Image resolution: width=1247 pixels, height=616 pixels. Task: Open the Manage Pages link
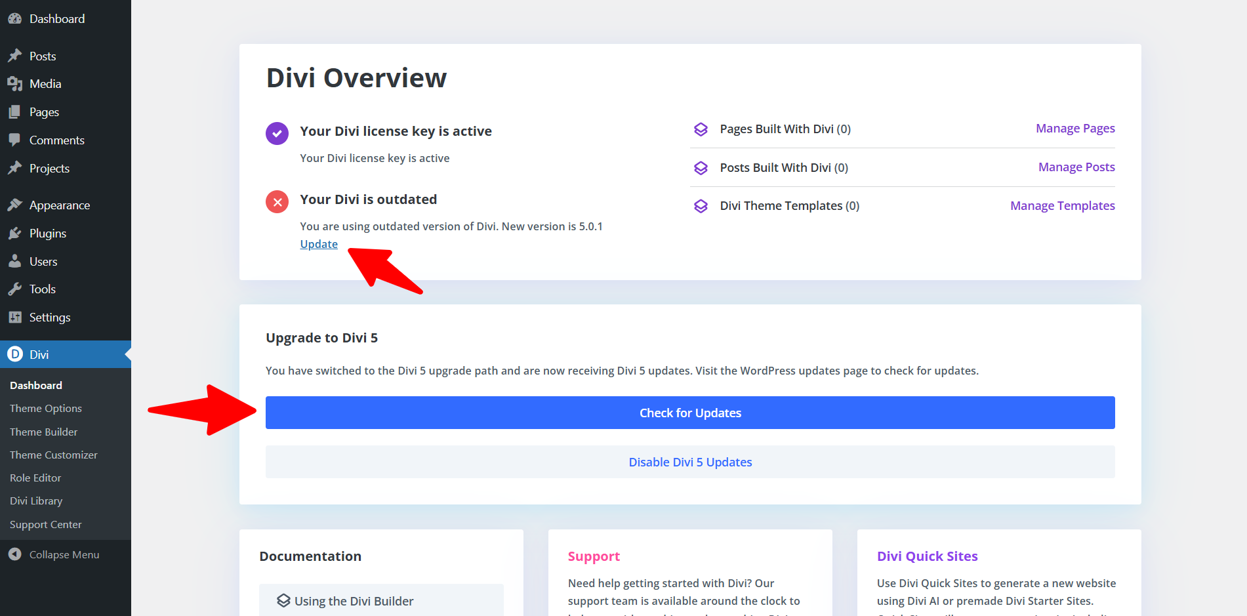(1075, 129)
